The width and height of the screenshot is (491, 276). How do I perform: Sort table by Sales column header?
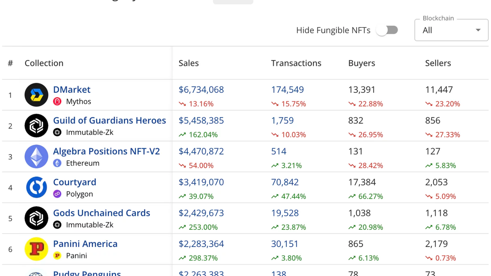coord(189,63)
